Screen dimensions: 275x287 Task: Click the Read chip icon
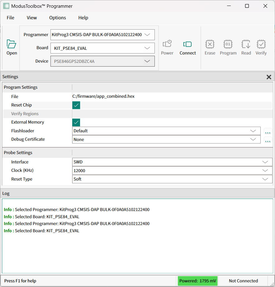pyautogui.click(x=246, y=44)
